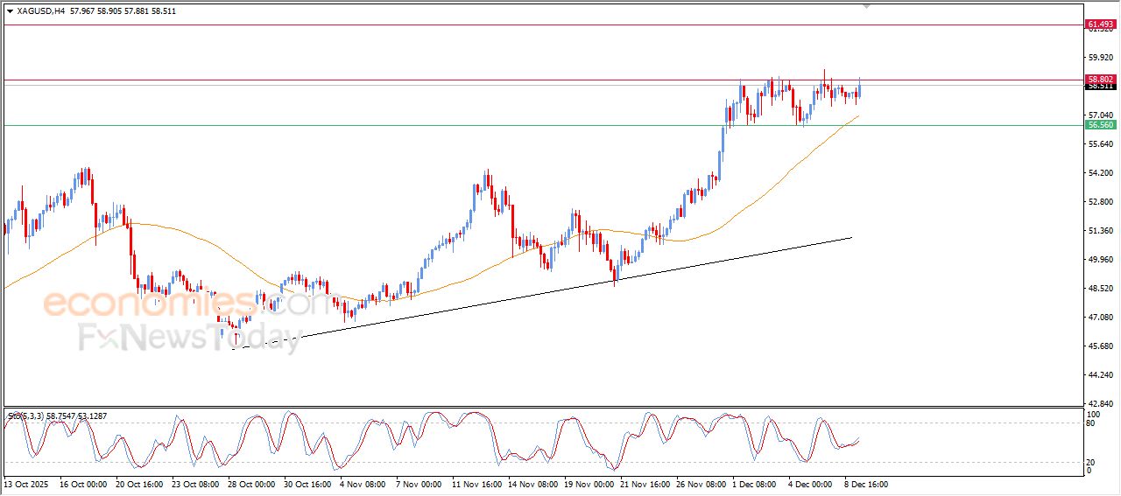Select the red 61.493 price label
Image resolution: width=1121 pixels, height=496 pixels.
pos(1100,24)
